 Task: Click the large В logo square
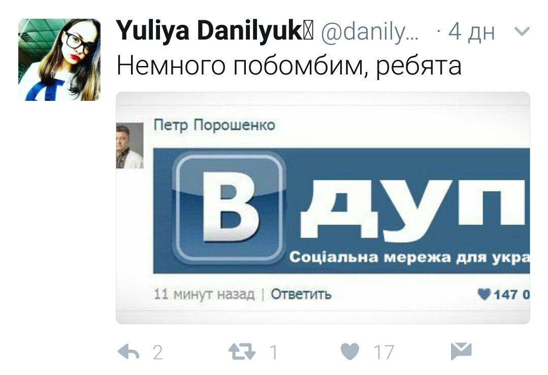coord(230,208)
